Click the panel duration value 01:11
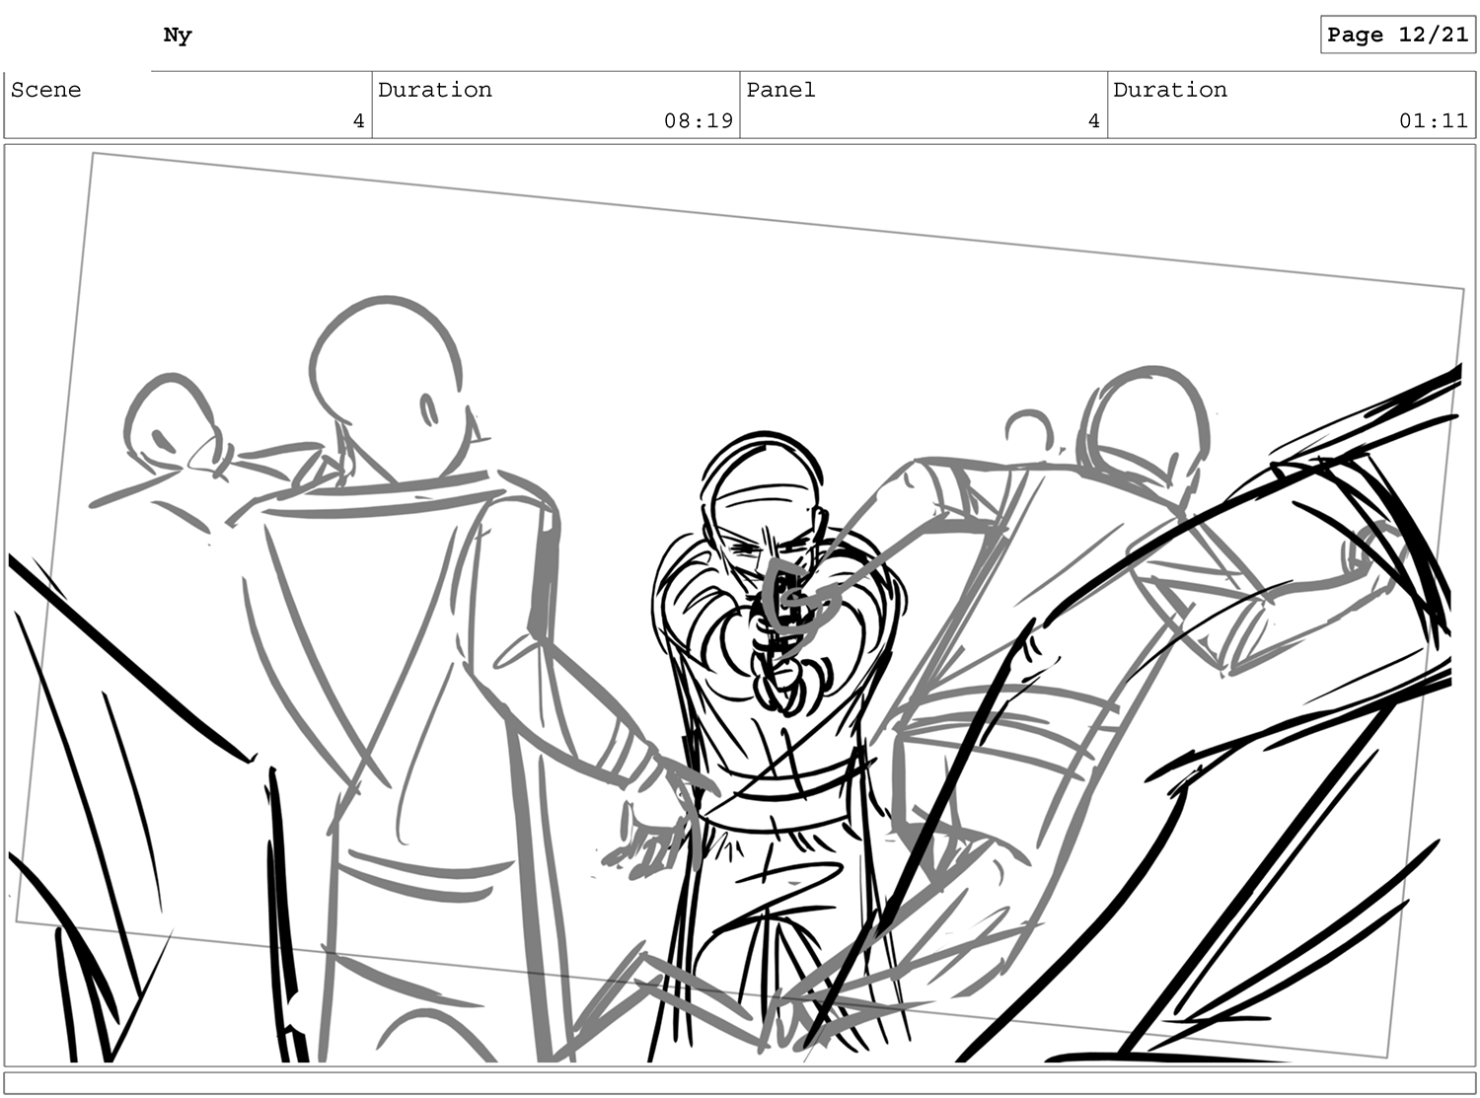1480x1098 pixels. click(x=1433, y=120)
